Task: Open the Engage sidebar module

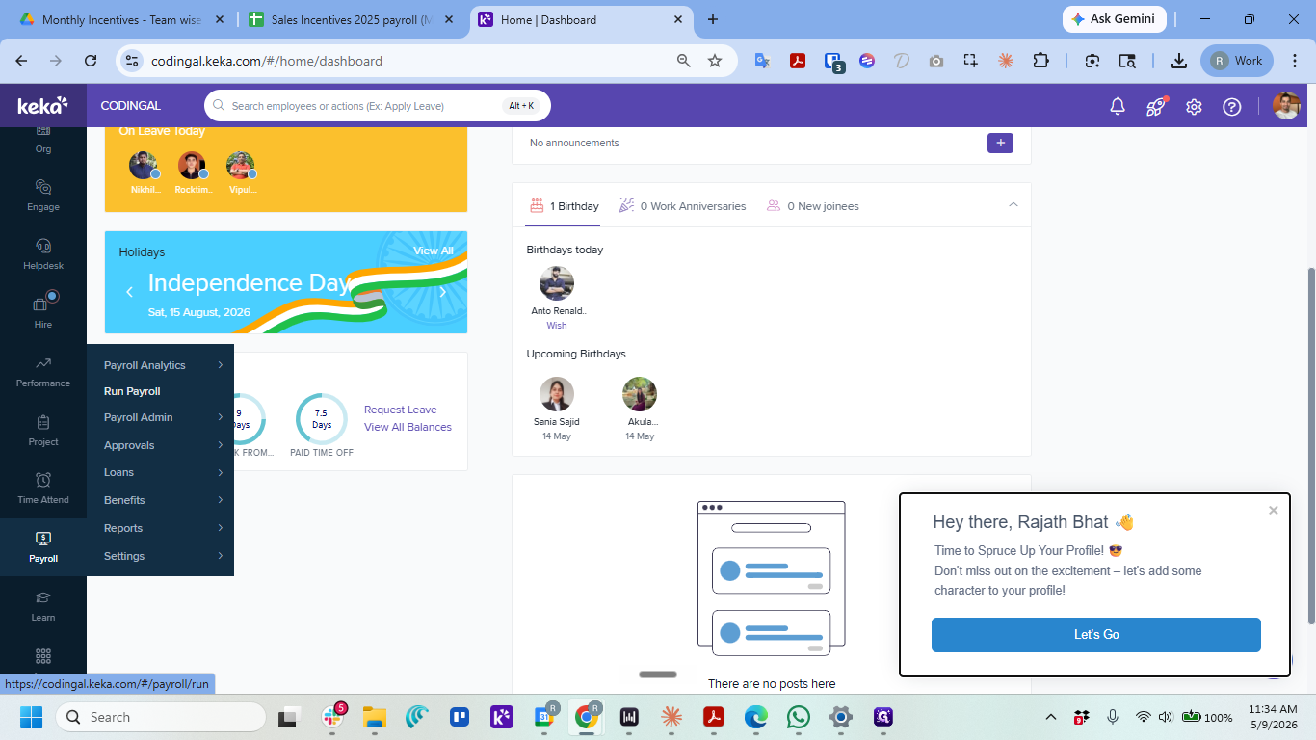Action: [x=43, y=195]
